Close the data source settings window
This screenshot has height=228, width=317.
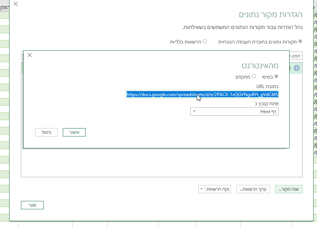(x=15, y=4)
